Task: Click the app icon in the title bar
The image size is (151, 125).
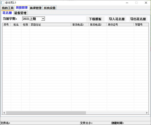Action: (x=2, y=3)
